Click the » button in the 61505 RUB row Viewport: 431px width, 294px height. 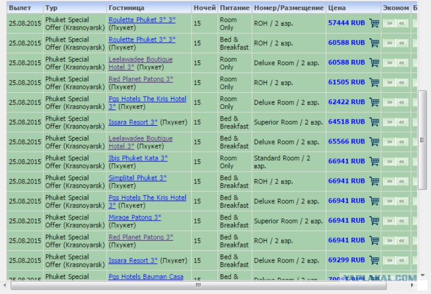(390, 83)
